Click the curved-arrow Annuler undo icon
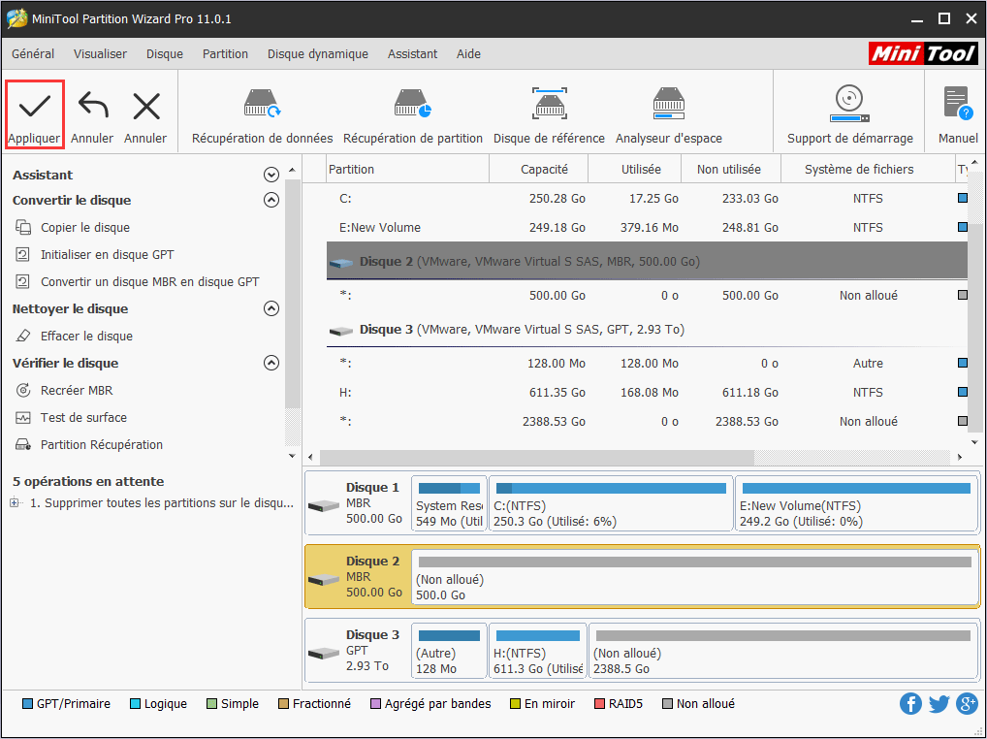Viewport: 987px width, 739px height. coord(92,106)
